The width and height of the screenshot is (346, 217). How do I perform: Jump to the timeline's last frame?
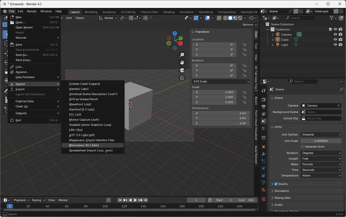(146, 200)
